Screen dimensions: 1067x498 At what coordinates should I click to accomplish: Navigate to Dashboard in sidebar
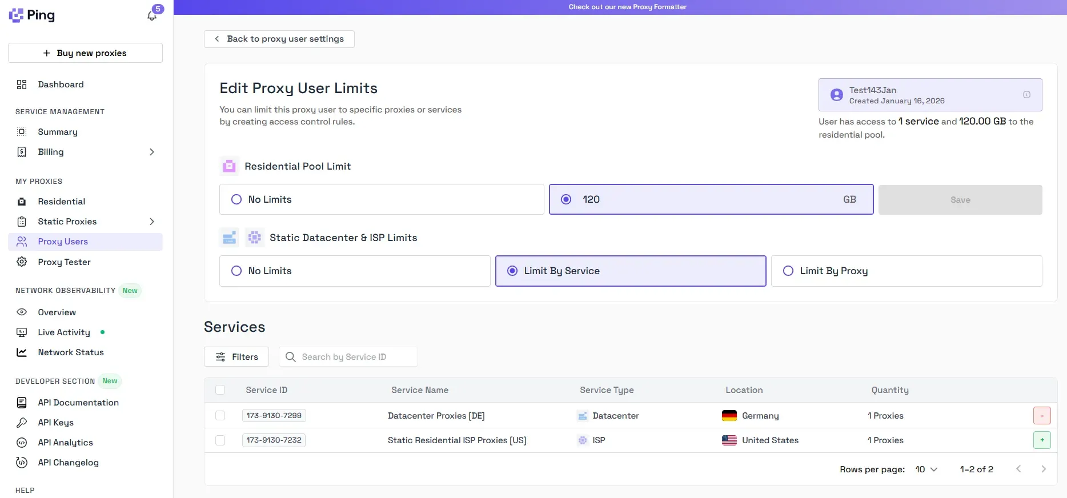click(61, 85)
